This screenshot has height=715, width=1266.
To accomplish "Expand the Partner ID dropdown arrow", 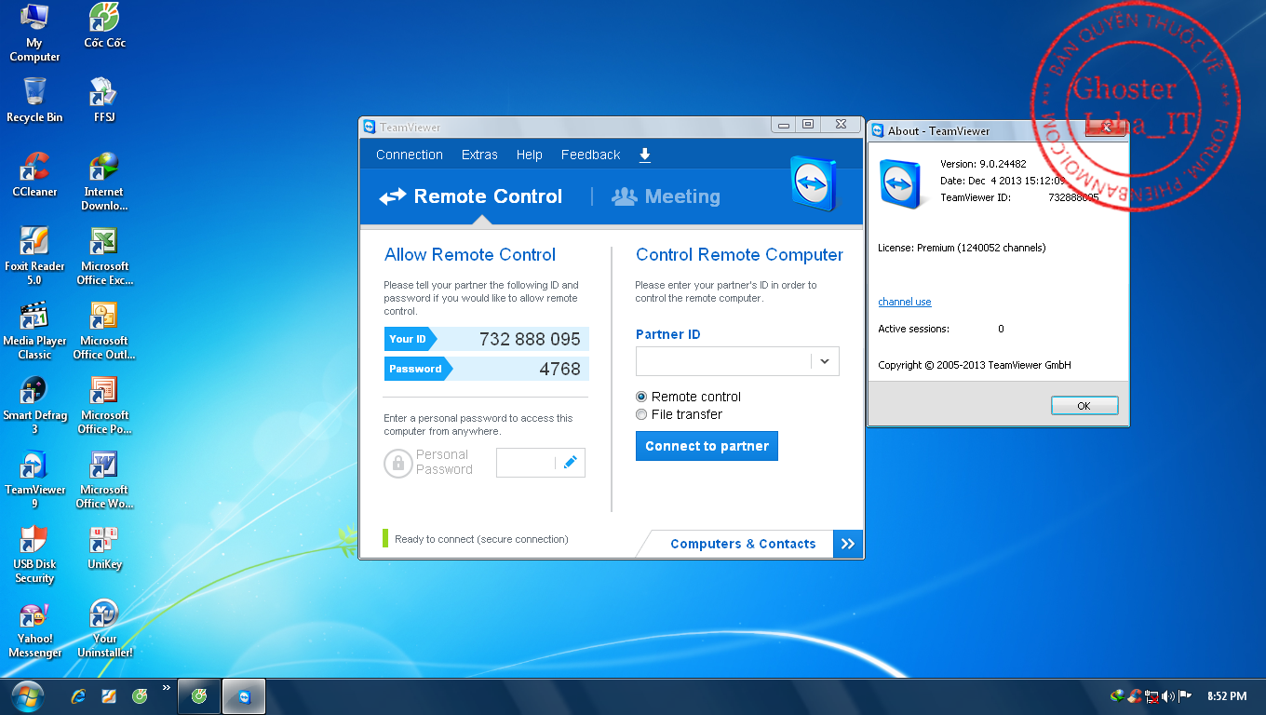I will 824,361.
